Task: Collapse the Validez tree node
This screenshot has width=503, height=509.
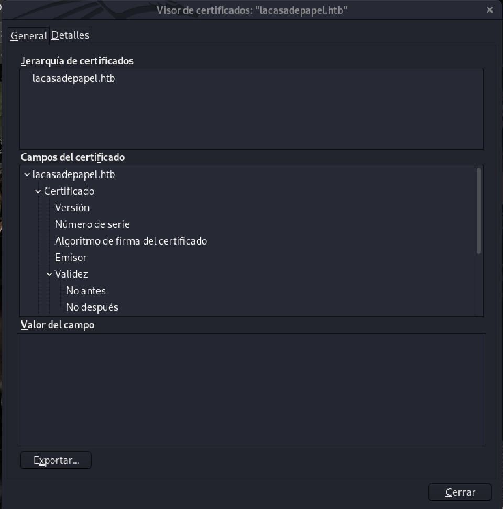Action: point(49,274)
